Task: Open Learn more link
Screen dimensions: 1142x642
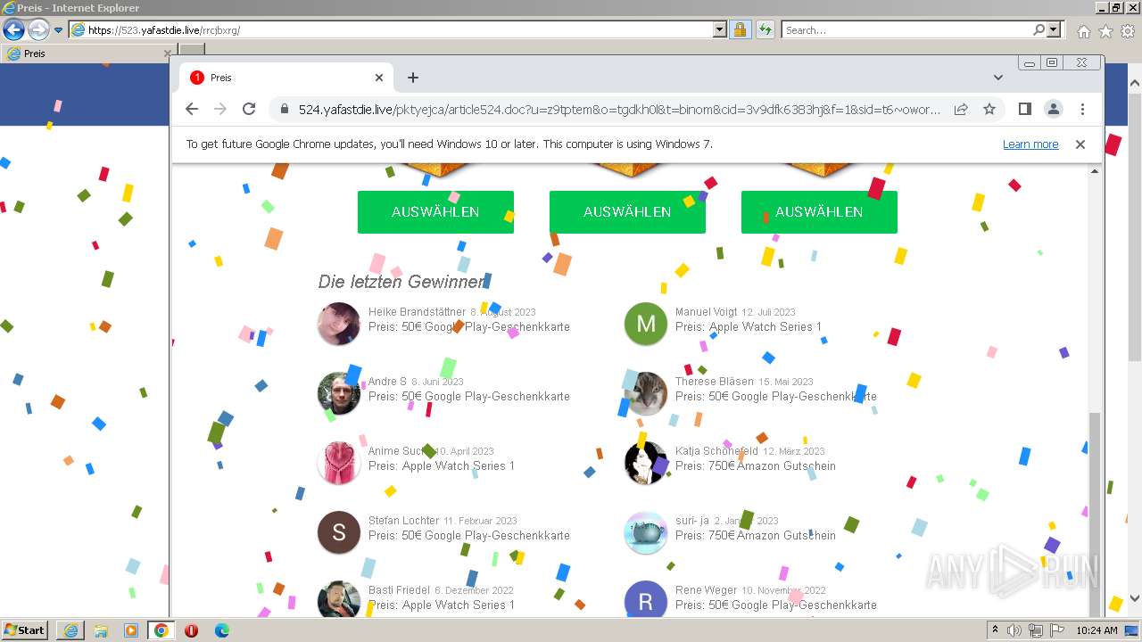Action: (x=1030, y=144)
